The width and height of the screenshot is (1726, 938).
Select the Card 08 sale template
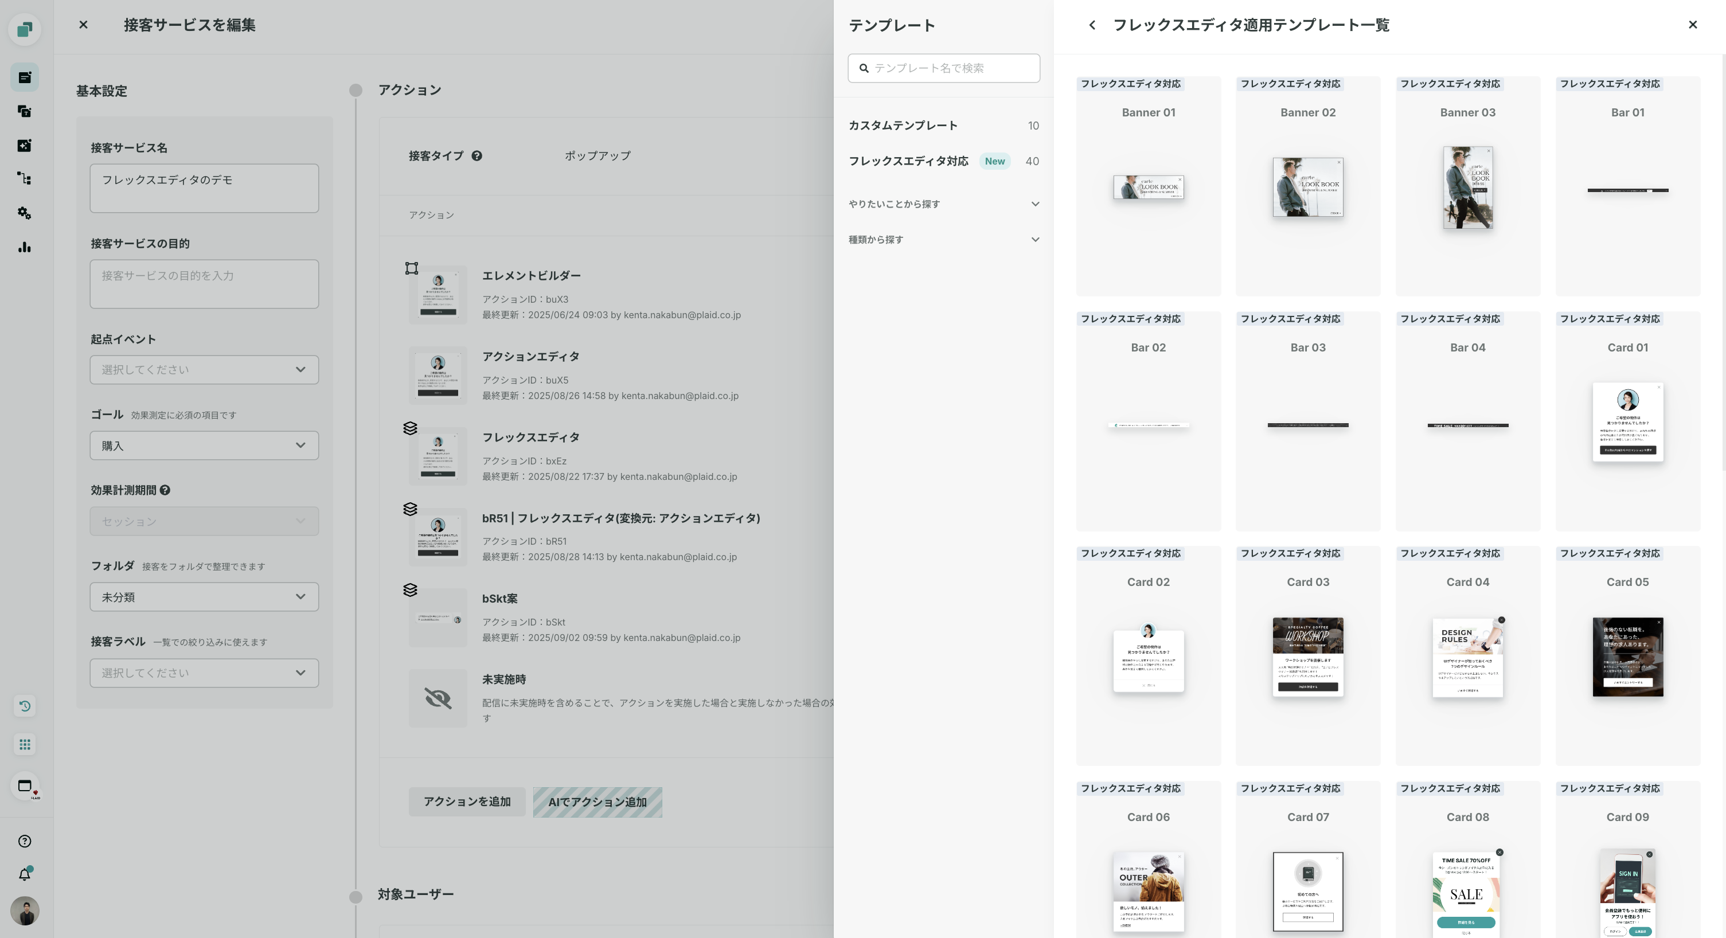pyautogui.click(x=1467, y=860)
